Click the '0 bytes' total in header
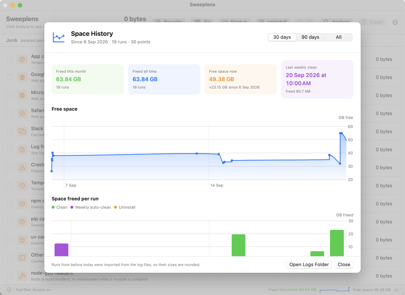Screen dimensions: 405x295 coord(135,19)
